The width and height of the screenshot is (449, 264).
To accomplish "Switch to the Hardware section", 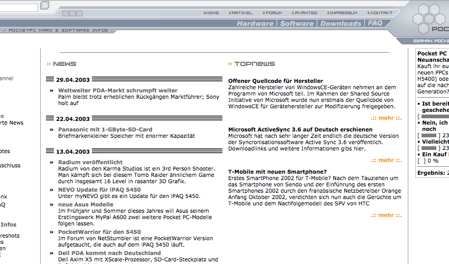I will coord(255,23).
